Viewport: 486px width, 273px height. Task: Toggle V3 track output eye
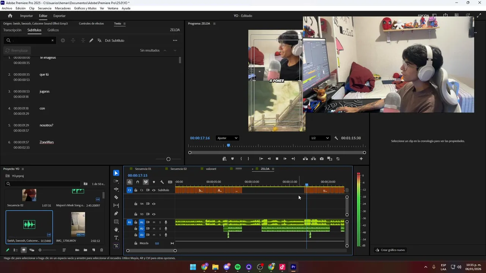(x=154, y=214)
